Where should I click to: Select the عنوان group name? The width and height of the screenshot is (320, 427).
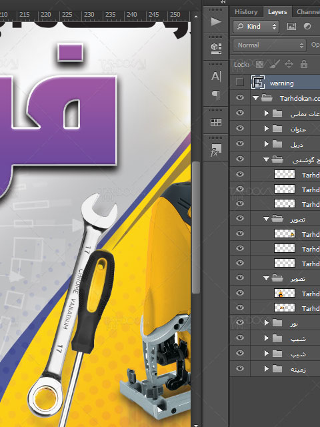[x=298, y=129]
